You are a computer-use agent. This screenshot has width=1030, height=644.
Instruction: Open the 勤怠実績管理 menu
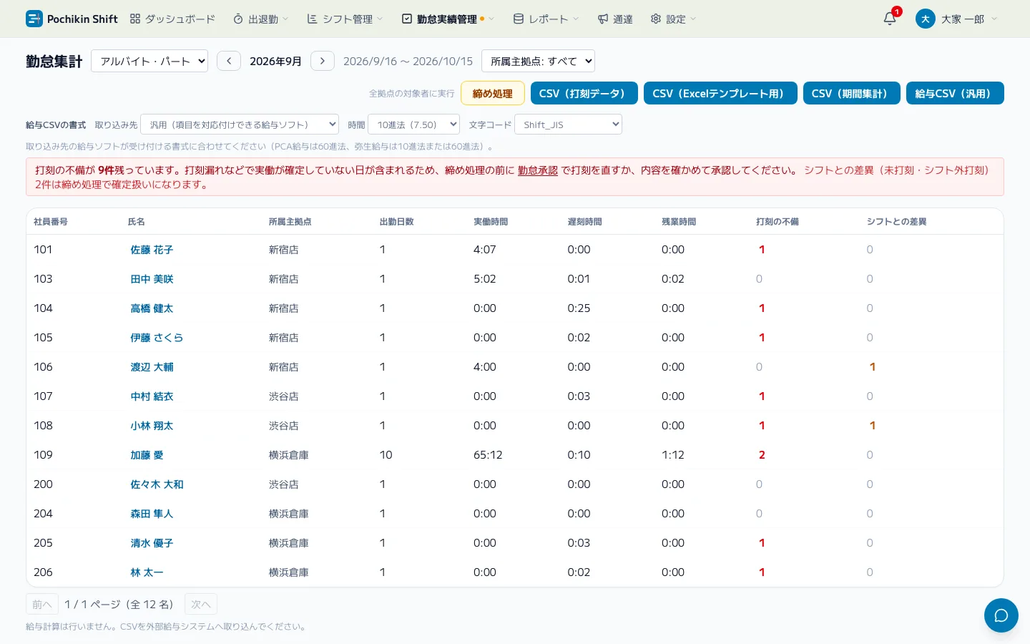[448, 19]
